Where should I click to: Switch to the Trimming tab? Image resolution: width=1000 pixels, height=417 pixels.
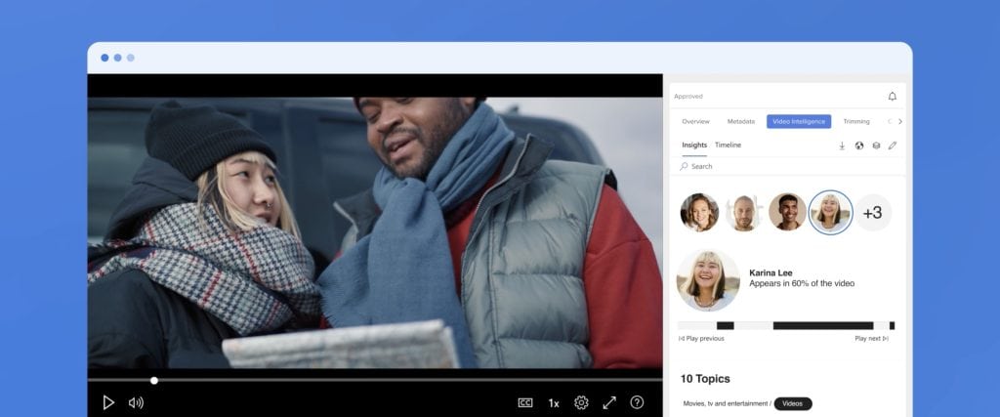coord(855,121)
